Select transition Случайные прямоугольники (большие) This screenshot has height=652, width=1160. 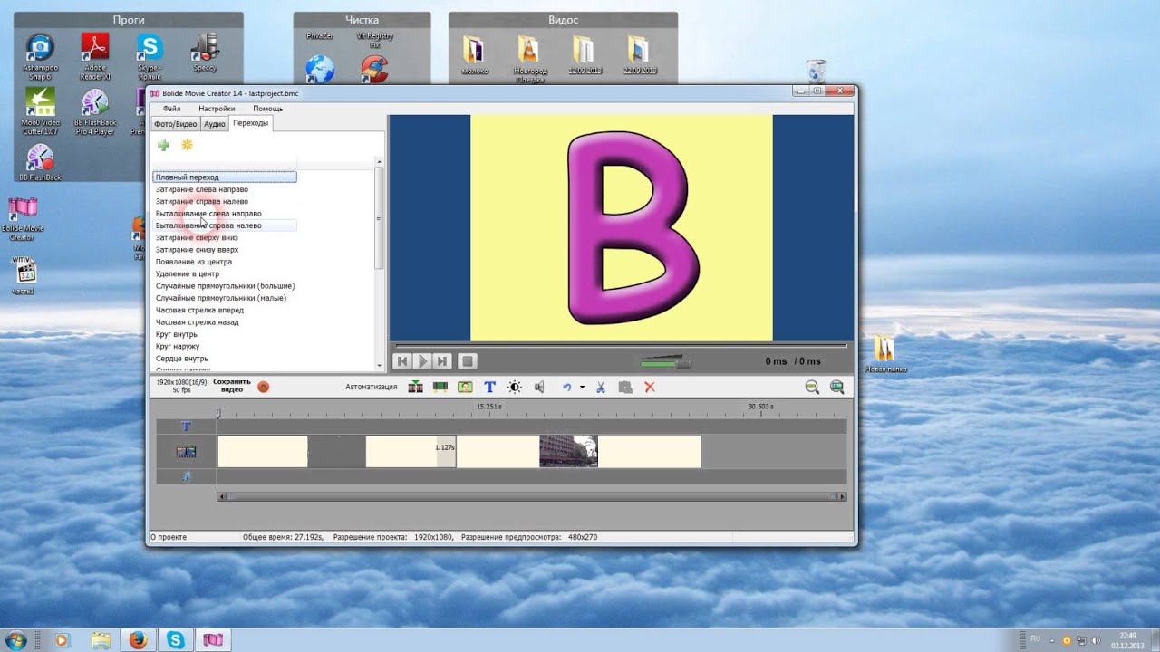pyautogui.click(x=225, y=286)
